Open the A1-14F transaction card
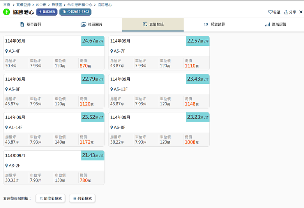 (54, 129)
